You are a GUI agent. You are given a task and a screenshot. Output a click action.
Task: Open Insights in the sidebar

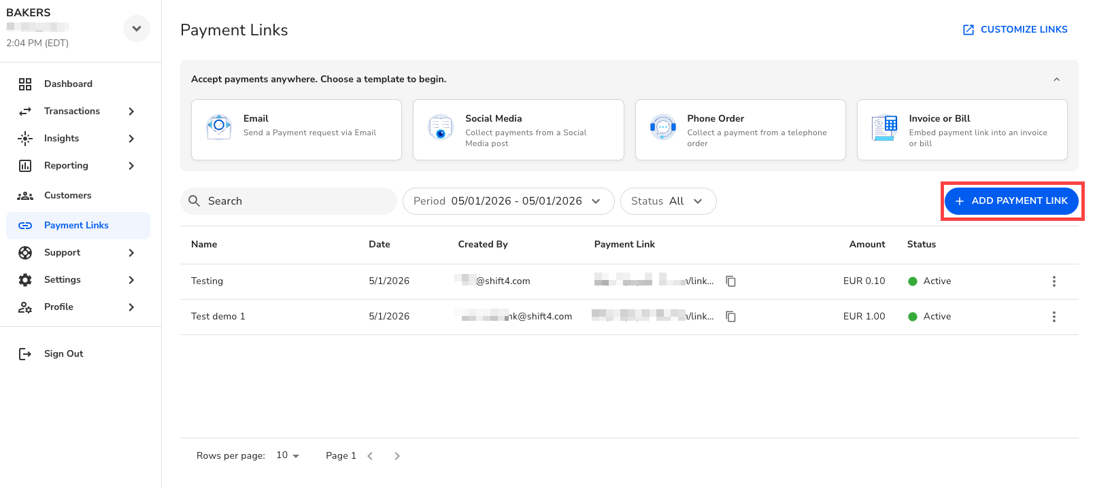pos(78,139)
